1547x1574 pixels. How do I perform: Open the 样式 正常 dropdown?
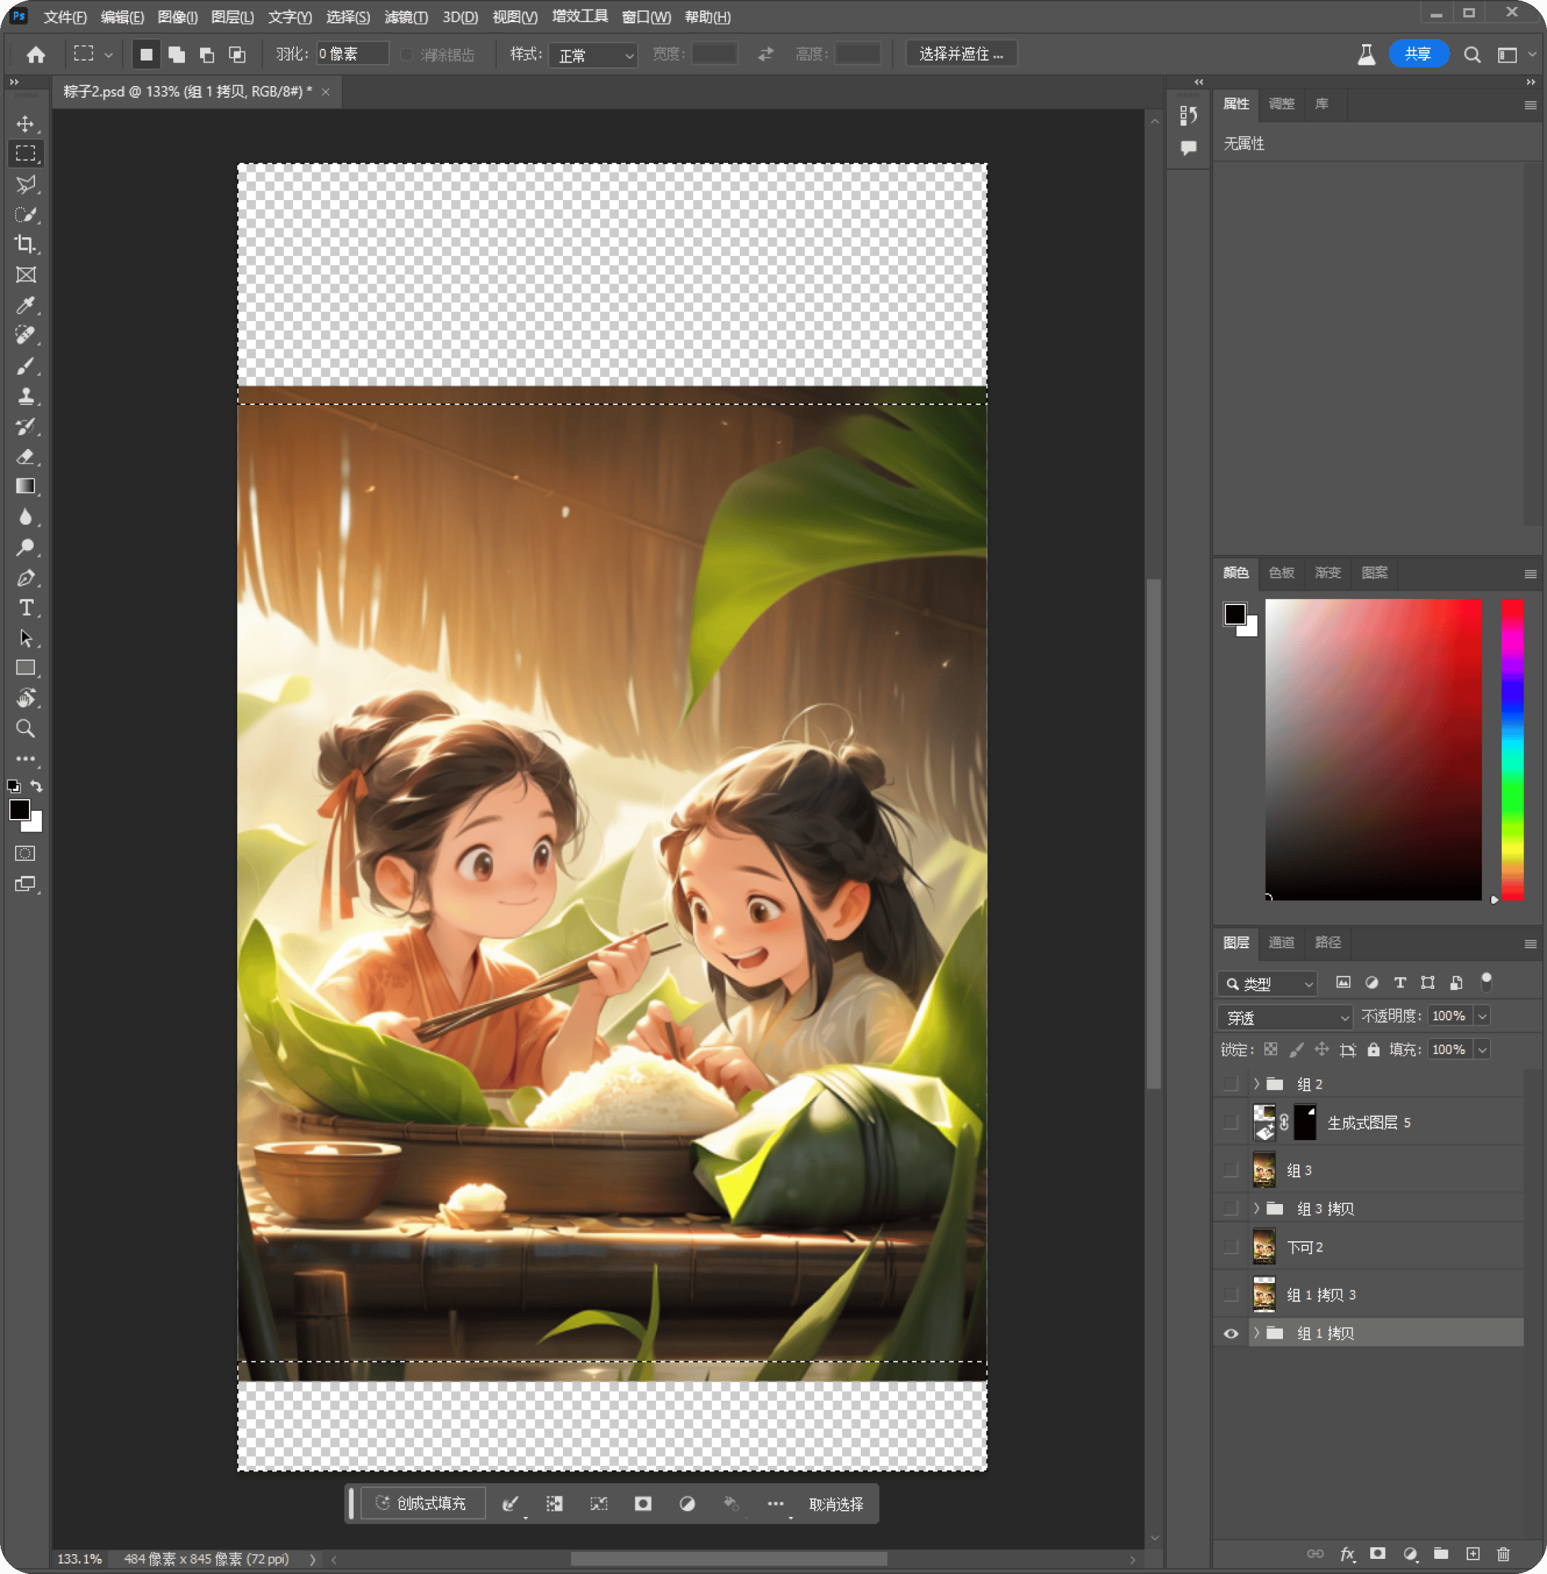point(593,54)
